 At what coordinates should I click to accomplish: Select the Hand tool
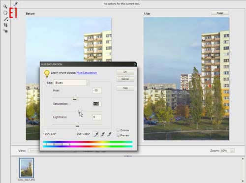pos(5,13)
